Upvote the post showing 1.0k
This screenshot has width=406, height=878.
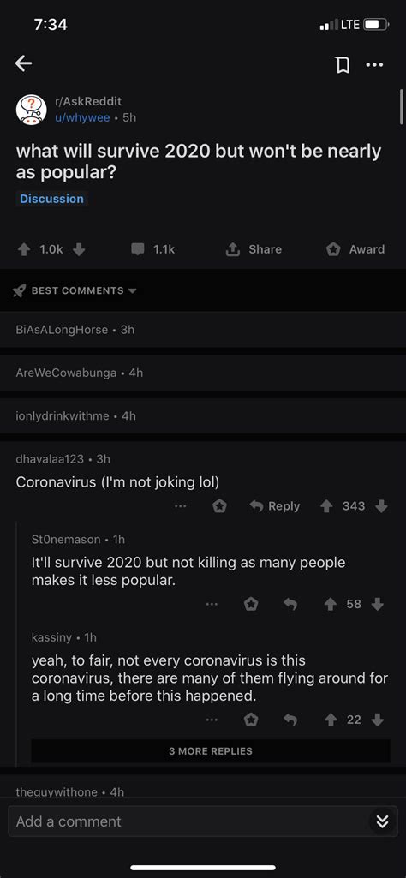point(24,250)
